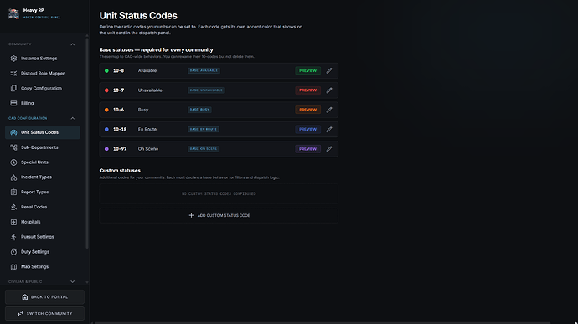Click the No Custom Status Codes Configured placeholder
The width and height of the screenshot is (578, 324).
pyautogui.click(x=219, y=194)
